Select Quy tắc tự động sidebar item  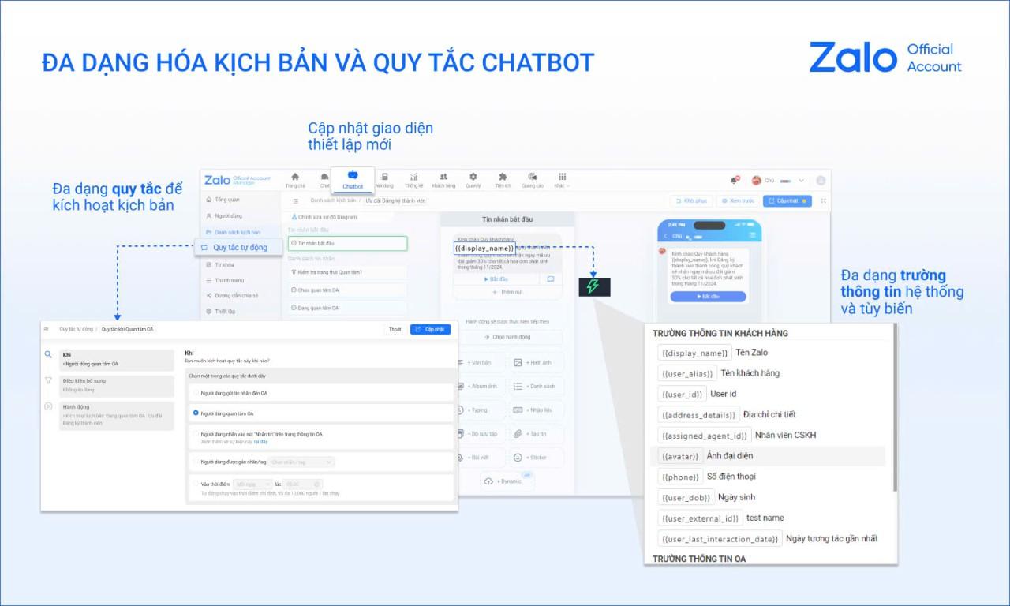[x=238, y=247]
